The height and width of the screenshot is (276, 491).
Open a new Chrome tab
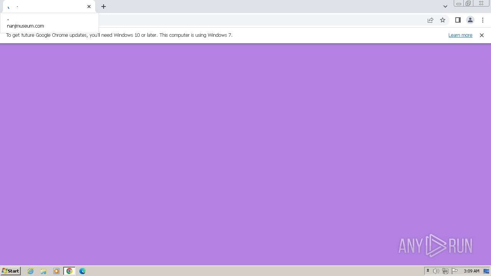[104, 7]
